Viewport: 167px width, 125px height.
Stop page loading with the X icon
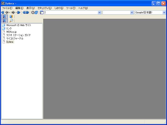pos(33,12)
